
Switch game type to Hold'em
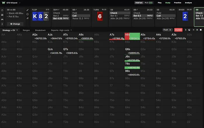pos(139,3)
